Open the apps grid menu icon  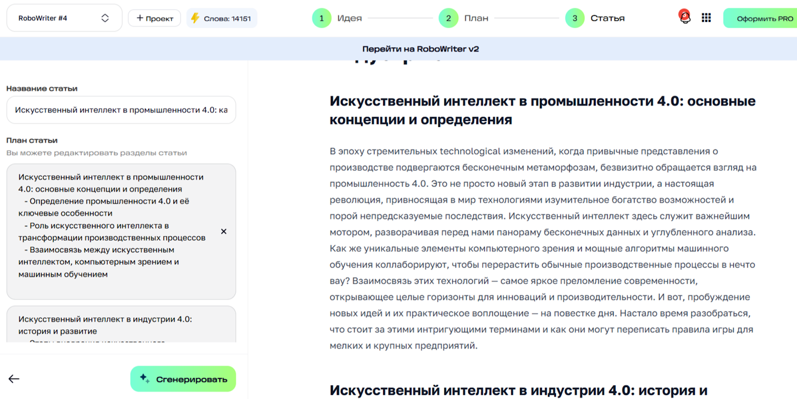[x=706, y=18]
